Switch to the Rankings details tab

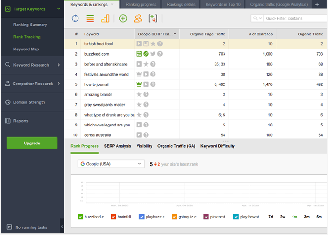[181, 4]
